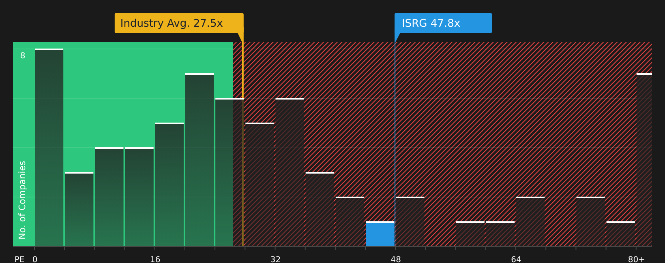Click the axis value 8

[23, 55]
